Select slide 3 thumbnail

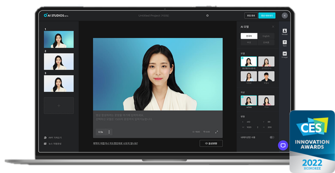pos(59,83)
